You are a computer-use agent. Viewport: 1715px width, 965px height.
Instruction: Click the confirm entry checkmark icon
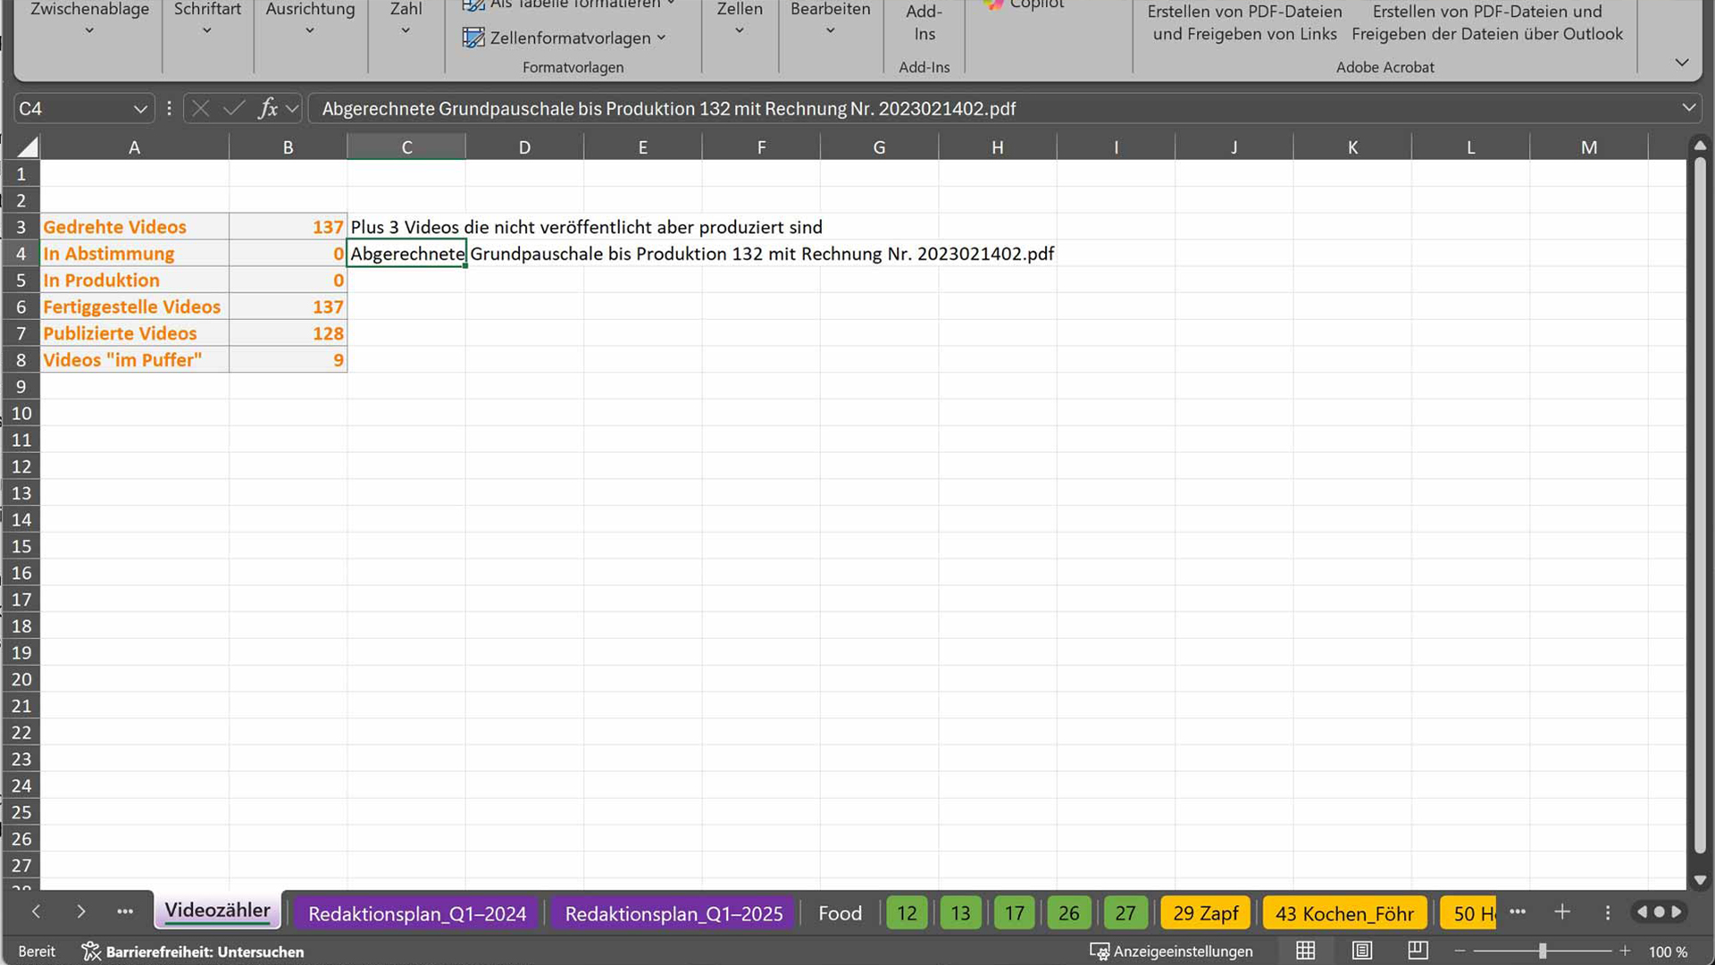(234, 109)
